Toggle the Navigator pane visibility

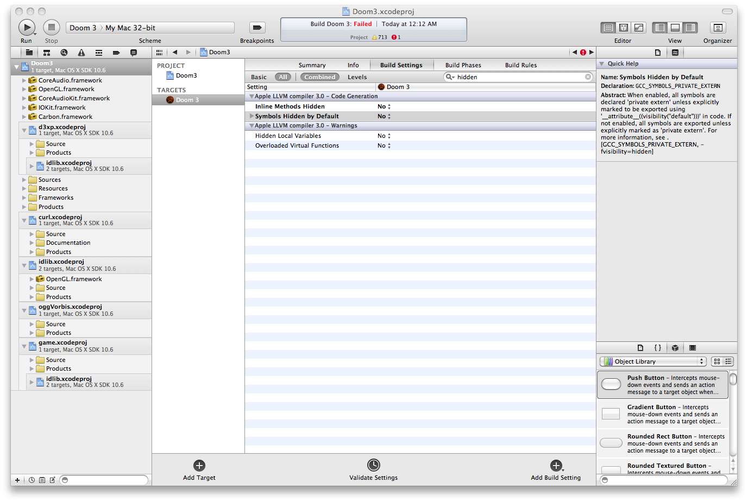pyautogui.click(x=660, y=28)
